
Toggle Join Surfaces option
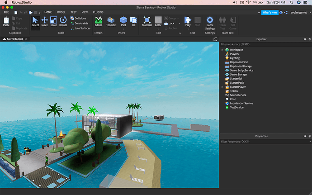coord(81,28)
